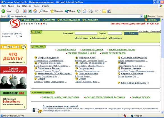Click the Сделай реклаУМный ход banner
The height and width of the screenshot is (118, 164).
click(13, 78)
